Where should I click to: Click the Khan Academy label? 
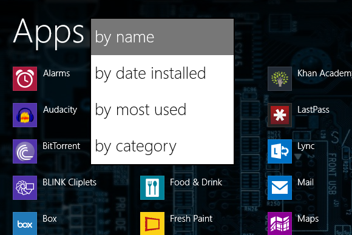(325, 73)
